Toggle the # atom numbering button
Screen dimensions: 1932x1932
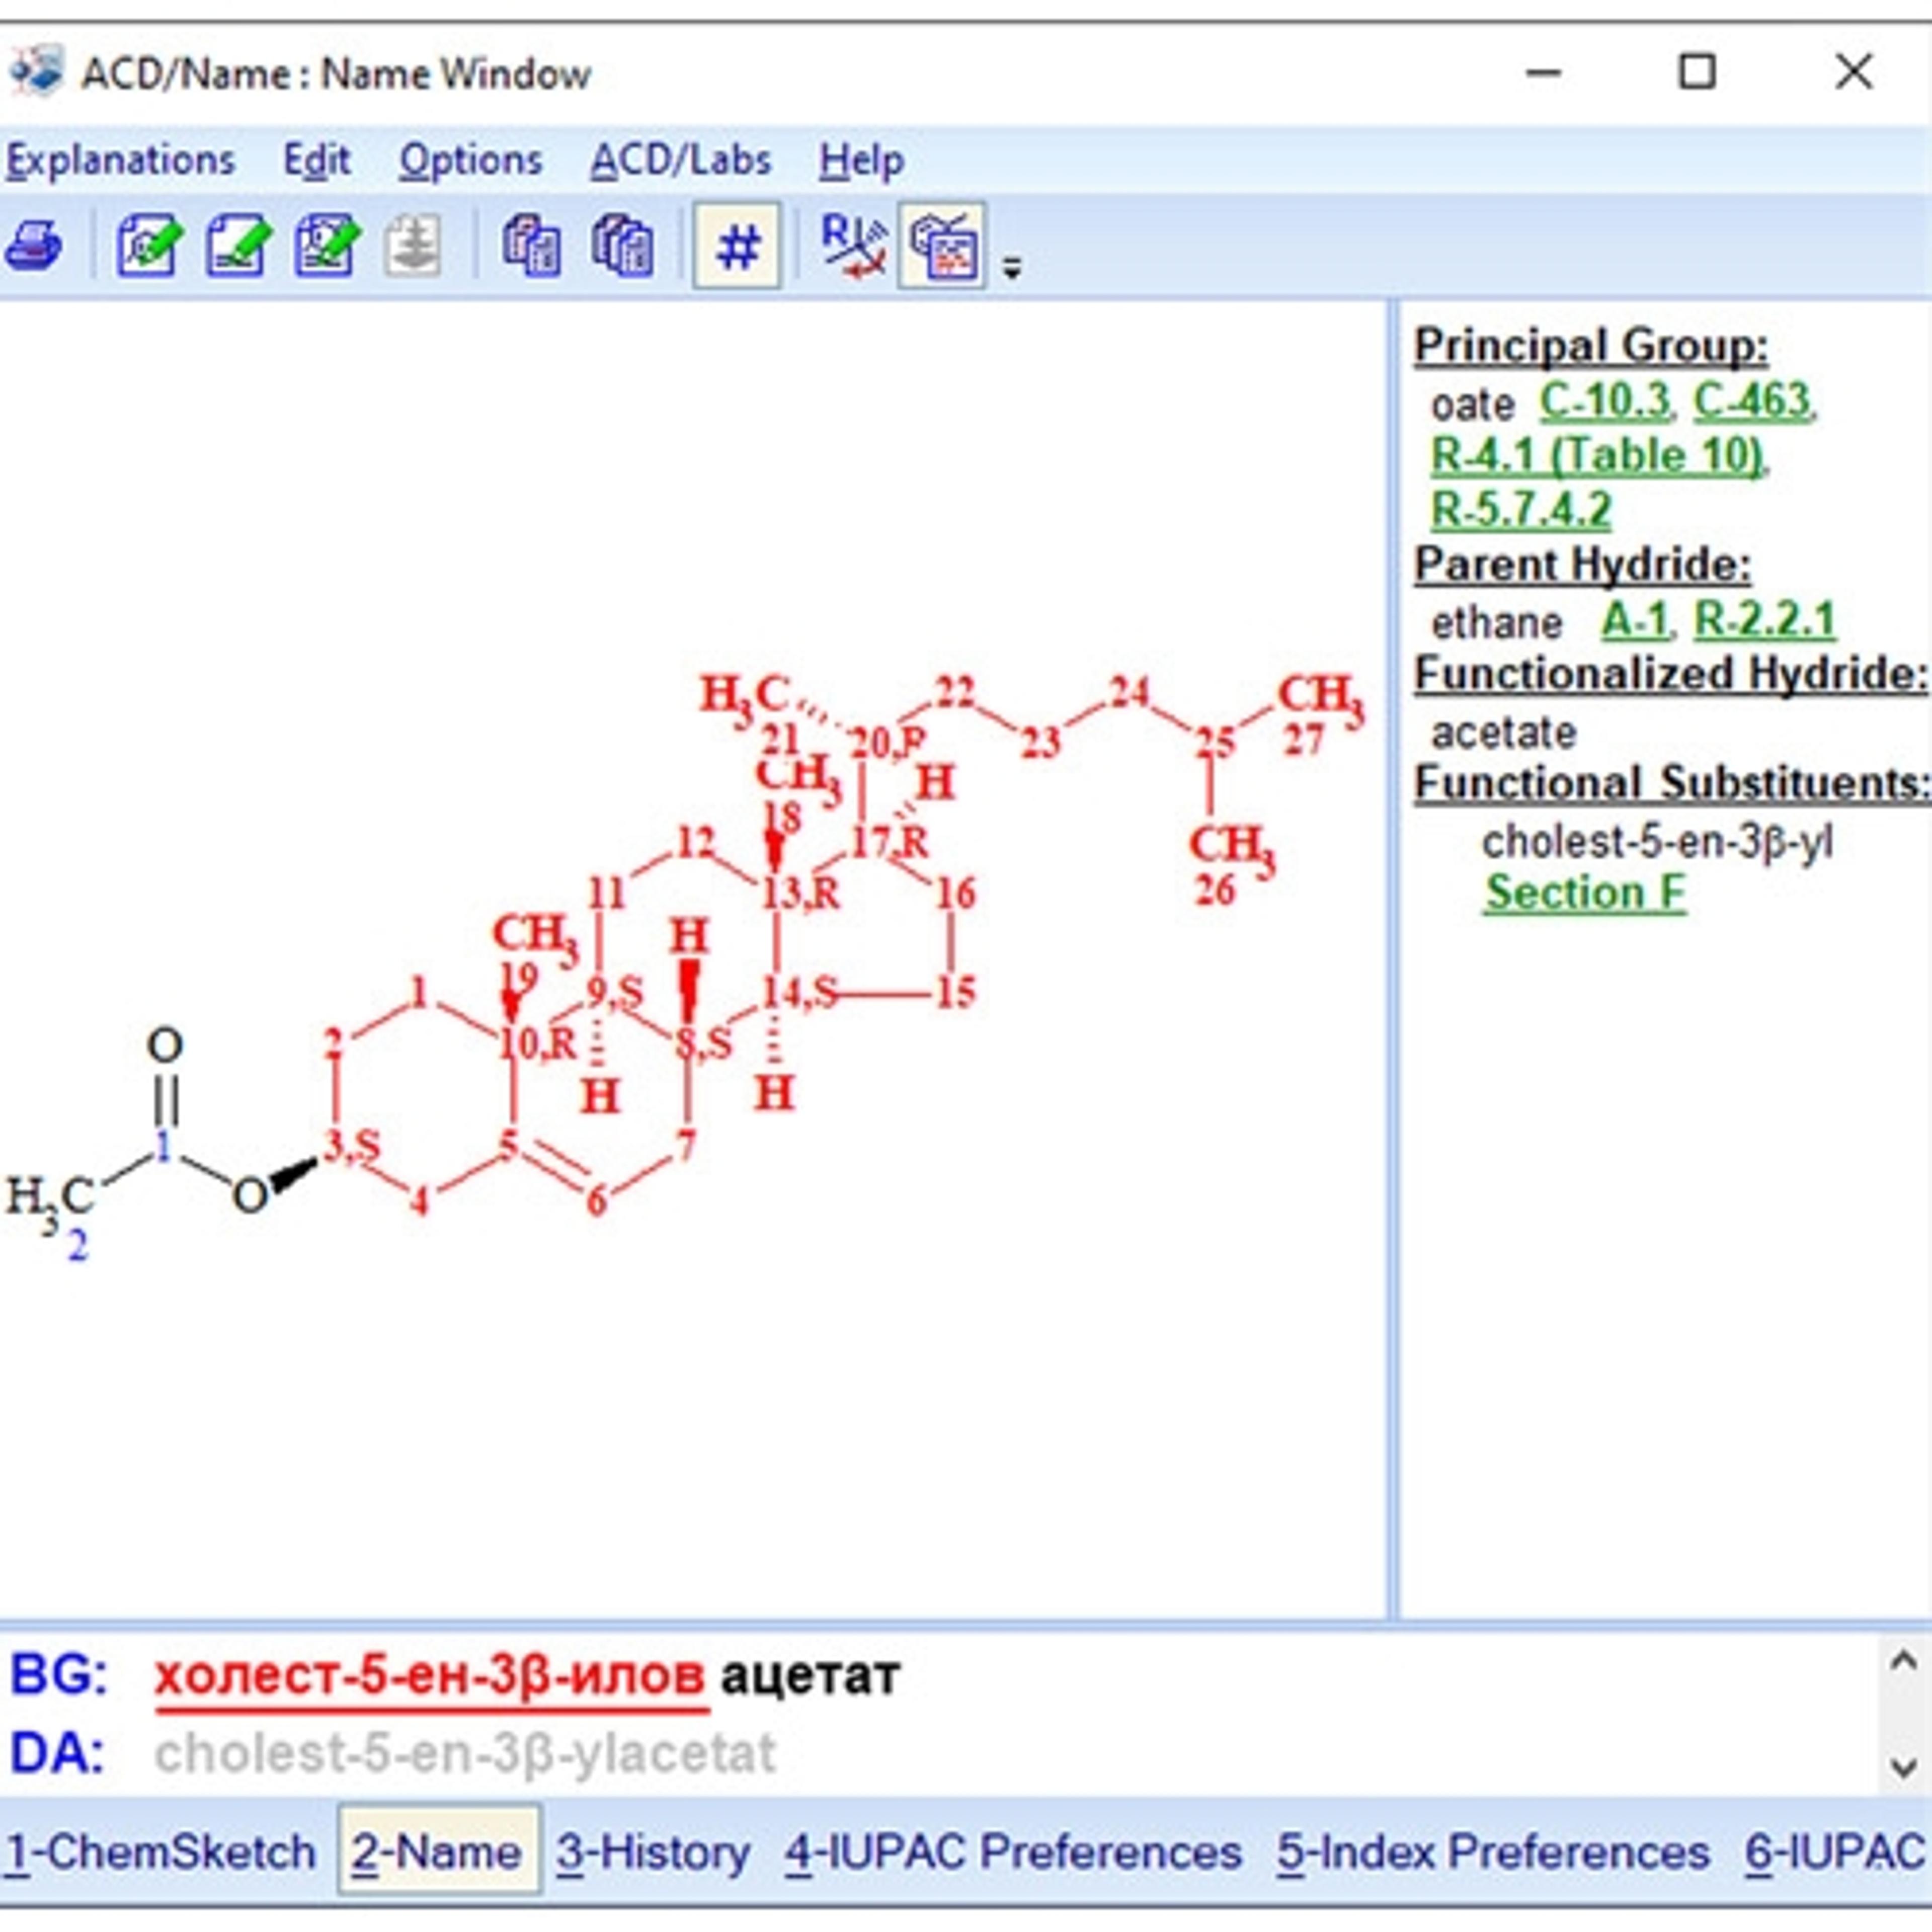pyautogui.click(x=737, y=246)
